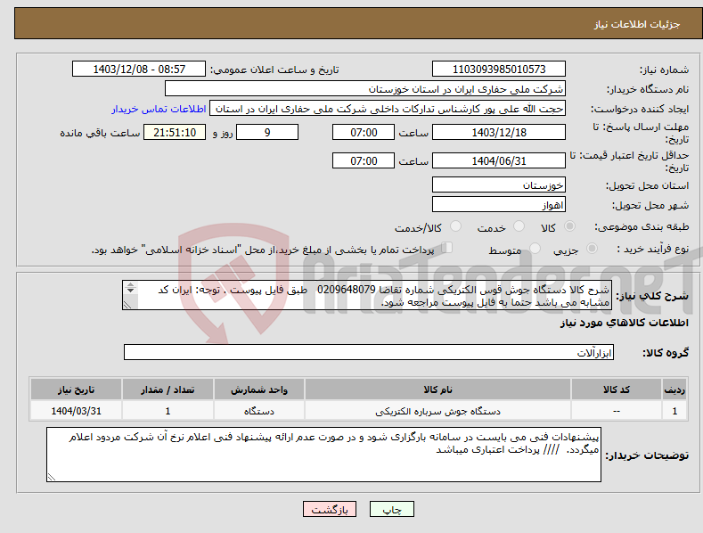Click the unit cell دستگاه in table

coord(259,411)
